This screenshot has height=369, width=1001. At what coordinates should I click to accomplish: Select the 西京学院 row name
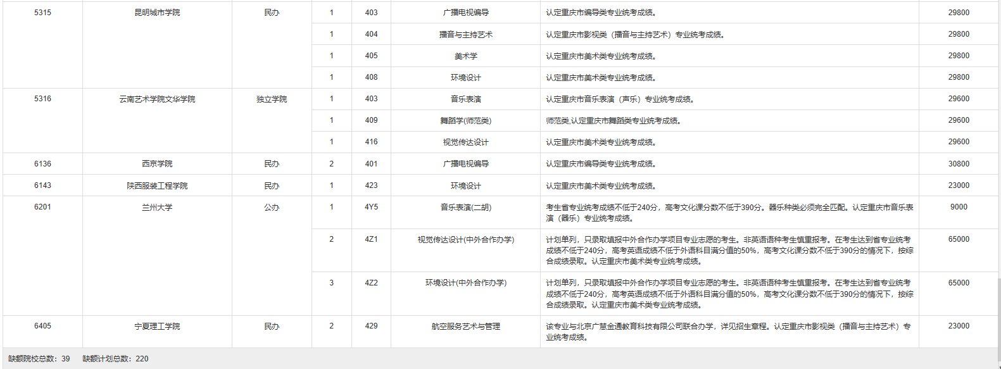pyautogui.click(x=157, y=164)
